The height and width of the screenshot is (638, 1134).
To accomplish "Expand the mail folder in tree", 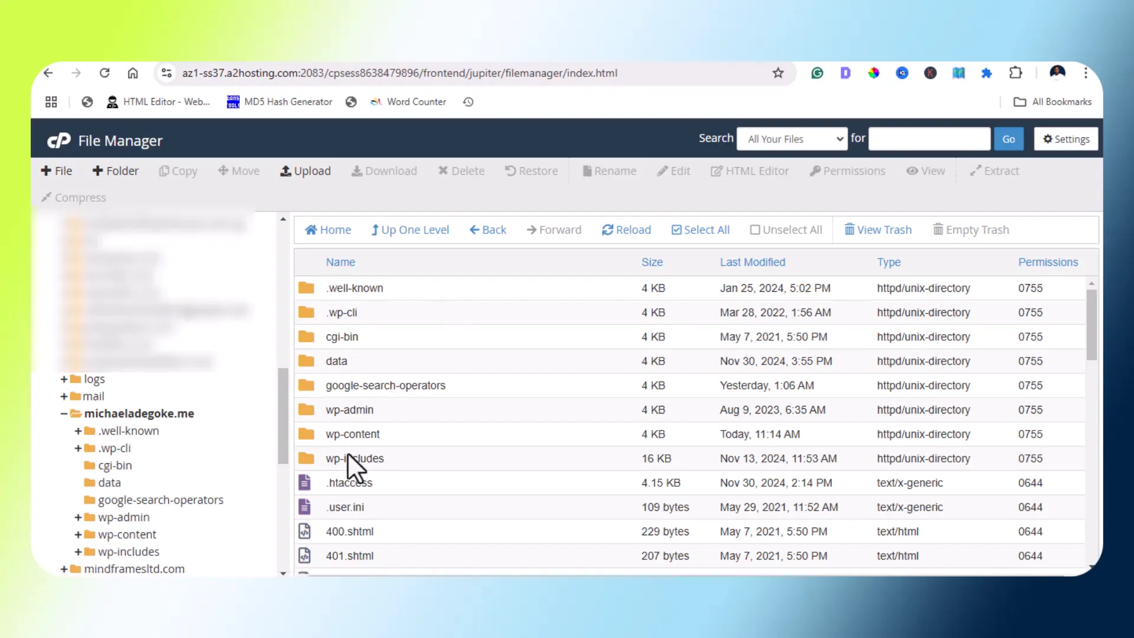I will [64, 396].
